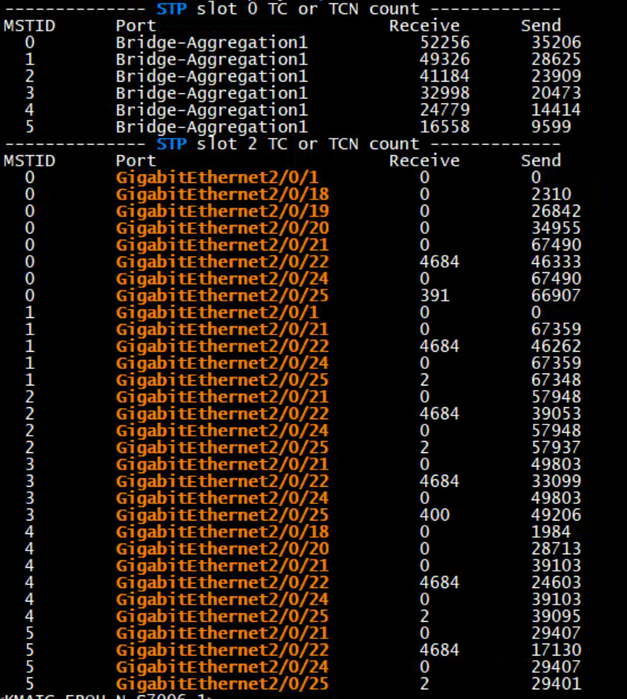Image resolution: width=627 pixels, height=699 pixels.
Task: Click GigabitEthernet2/0/18 in the 2310 row
Action: 223,194
